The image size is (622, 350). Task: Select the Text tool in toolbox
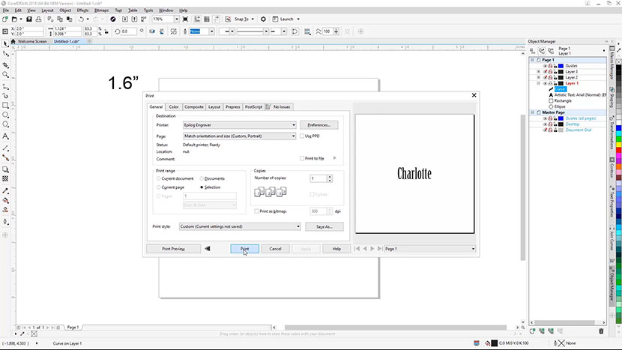pos(6,137)
